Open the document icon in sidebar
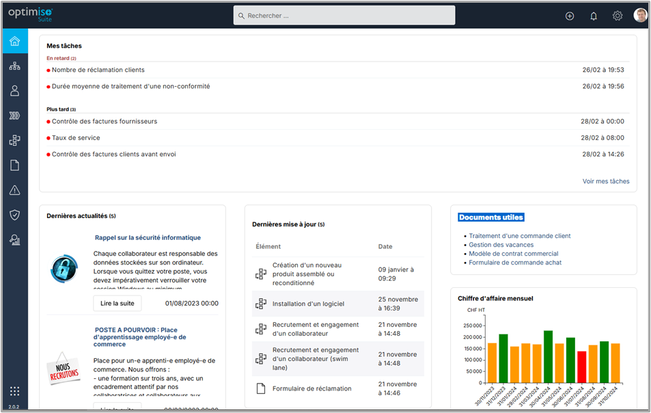 14,165
